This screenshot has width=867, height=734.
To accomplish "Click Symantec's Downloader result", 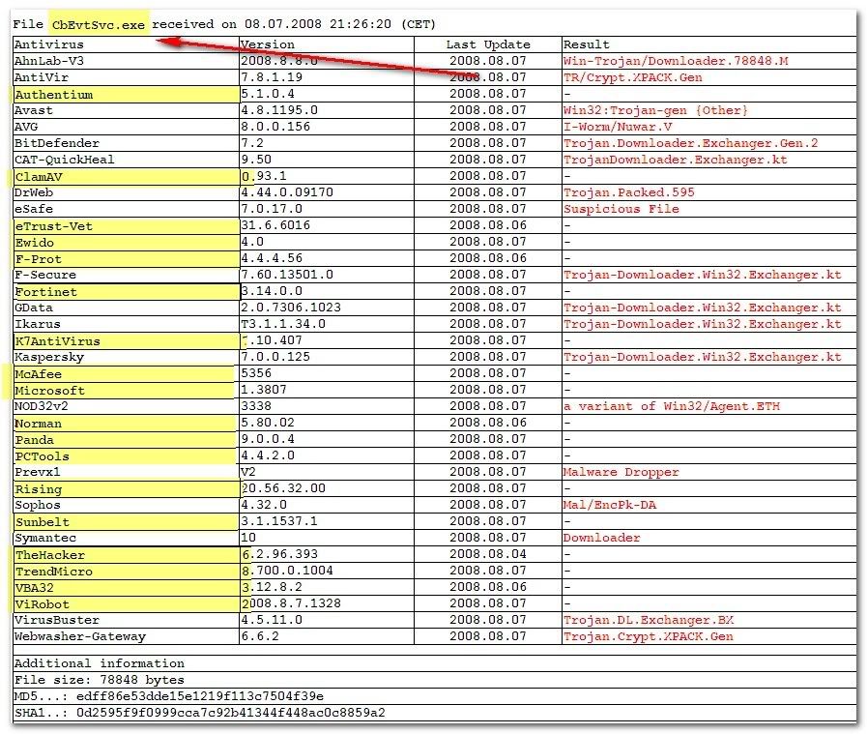I will pos(601,538).
